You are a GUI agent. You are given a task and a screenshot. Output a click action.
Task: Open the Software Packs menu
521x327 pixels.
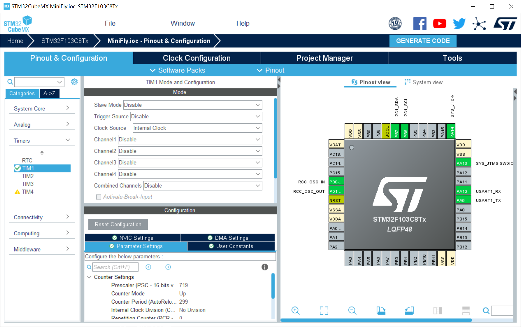pyautogui.click(x=177, y=70)
